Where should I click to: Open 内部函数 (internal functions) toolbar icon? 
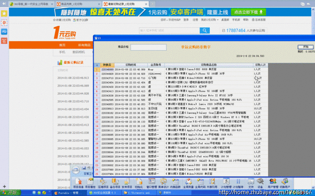[176, 183]
